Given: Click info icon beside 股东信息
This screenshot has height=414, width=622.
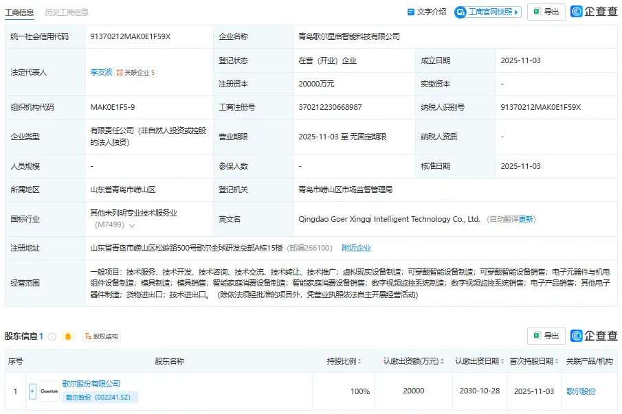Looking at the screenshot, I should tap(52, 336).
